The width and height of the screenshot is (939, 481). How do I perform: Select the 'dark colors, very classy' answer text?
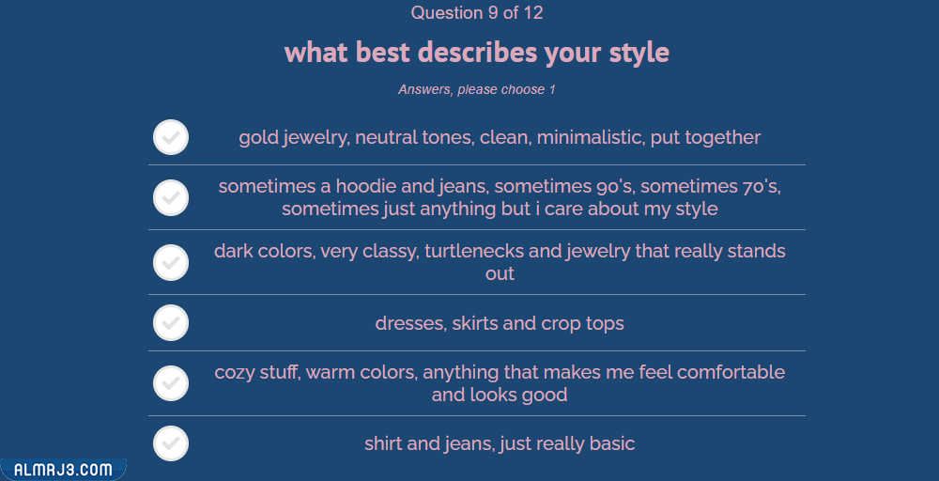tap(500, 262)
